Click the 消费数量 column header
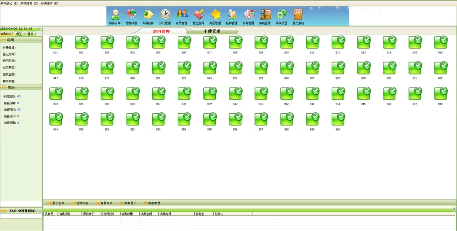Viewport: 457px width, 231px height. point(130,214)
